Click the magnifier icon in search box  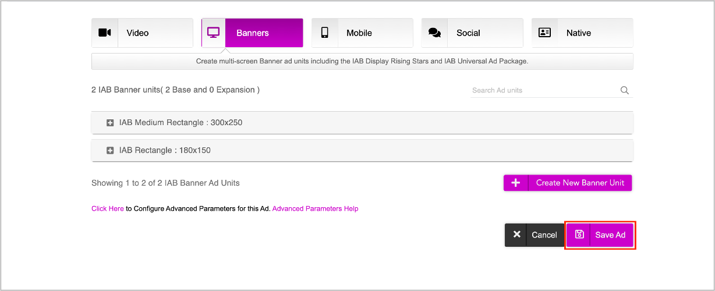point(625,90)
